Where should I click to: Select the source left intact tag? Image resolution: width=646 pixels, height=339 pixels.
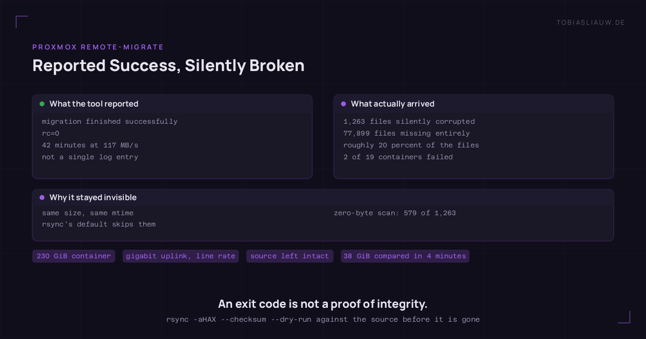click(290, 256)
